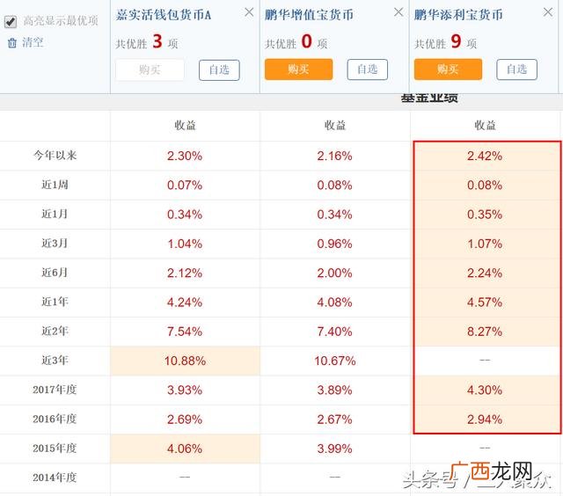Click the disabled 购买 button for 嘉实活钱包货币A
The height and width of the screenshot is (496, 563).
click(150, 69)
